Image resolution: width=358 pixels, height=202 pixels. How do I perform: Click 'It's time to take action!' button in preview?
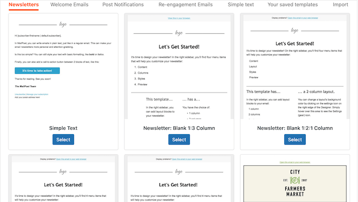pyautogui.click(x=37, y=71)
